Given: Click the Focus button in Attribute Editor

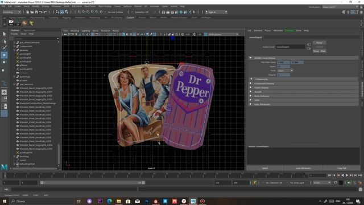Looking at the screenshot, I should pyautogui.click(x=319, y=43).
